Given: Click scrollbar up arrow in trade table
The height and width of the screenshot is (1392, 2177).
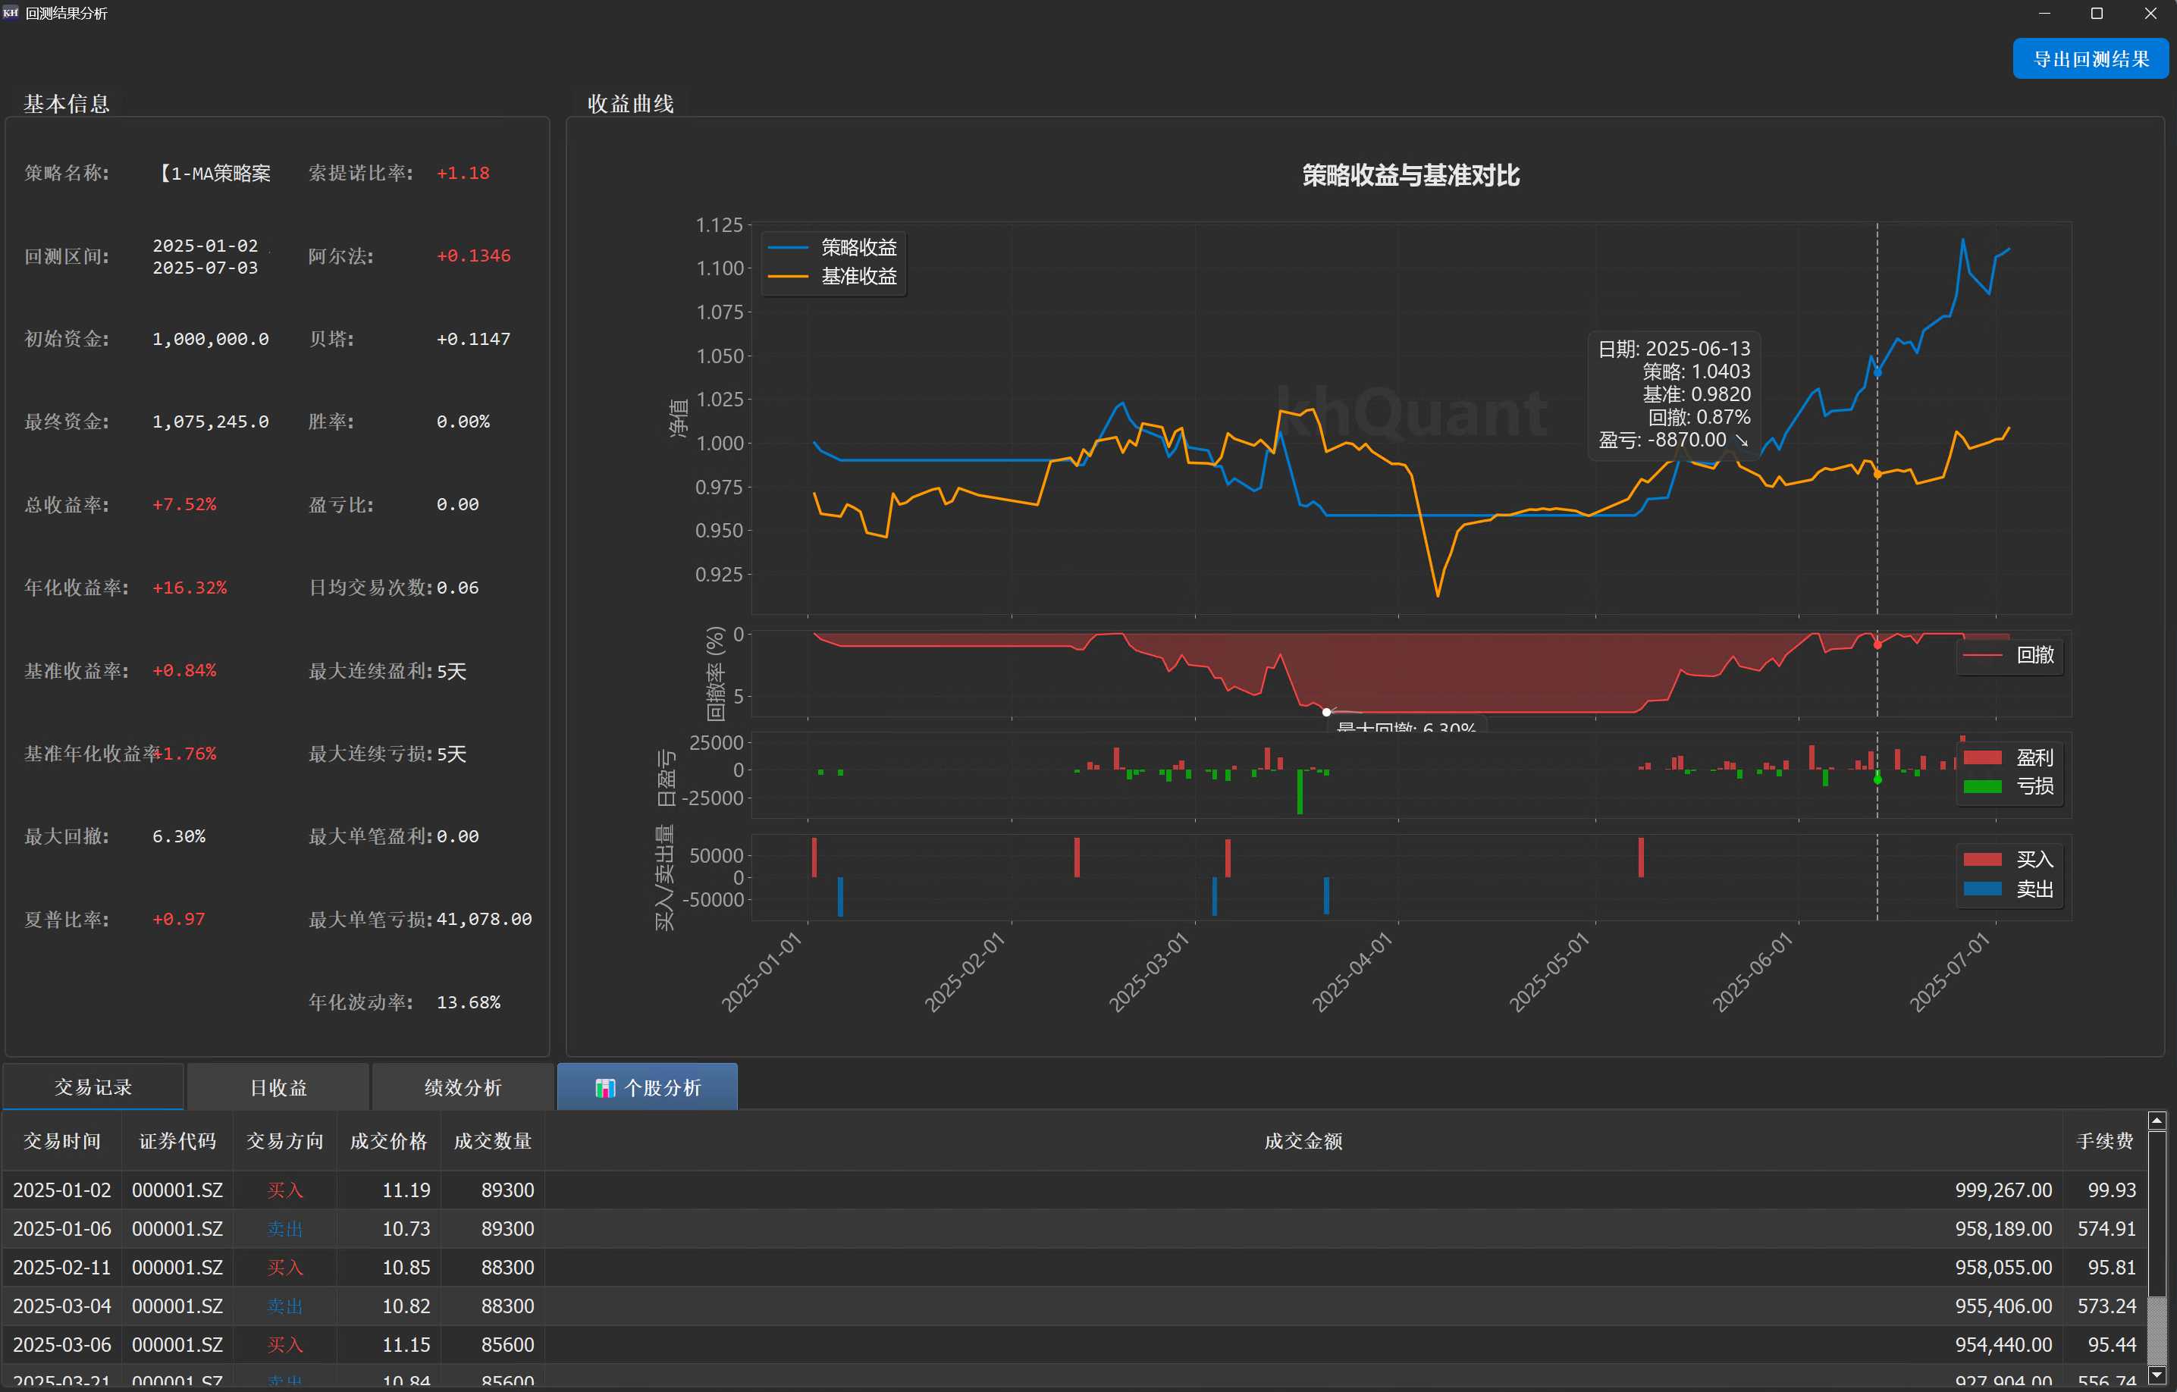Looking at the screenshot, I should coord(2157,1121).
